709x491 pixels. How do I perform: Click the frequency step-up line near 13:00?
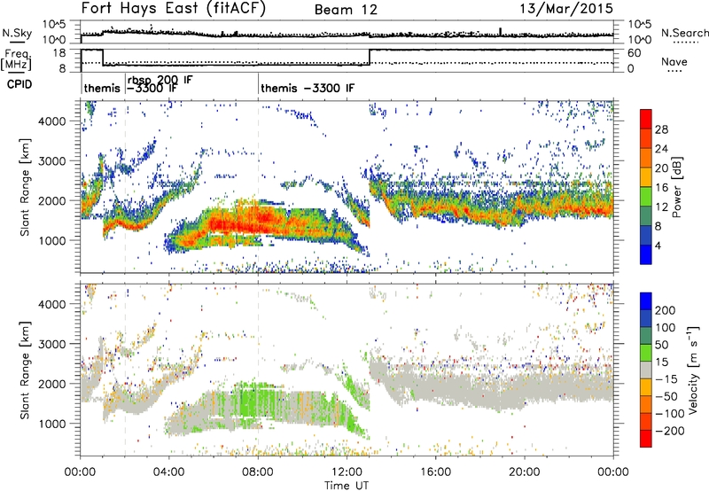[x=370, y=58]
